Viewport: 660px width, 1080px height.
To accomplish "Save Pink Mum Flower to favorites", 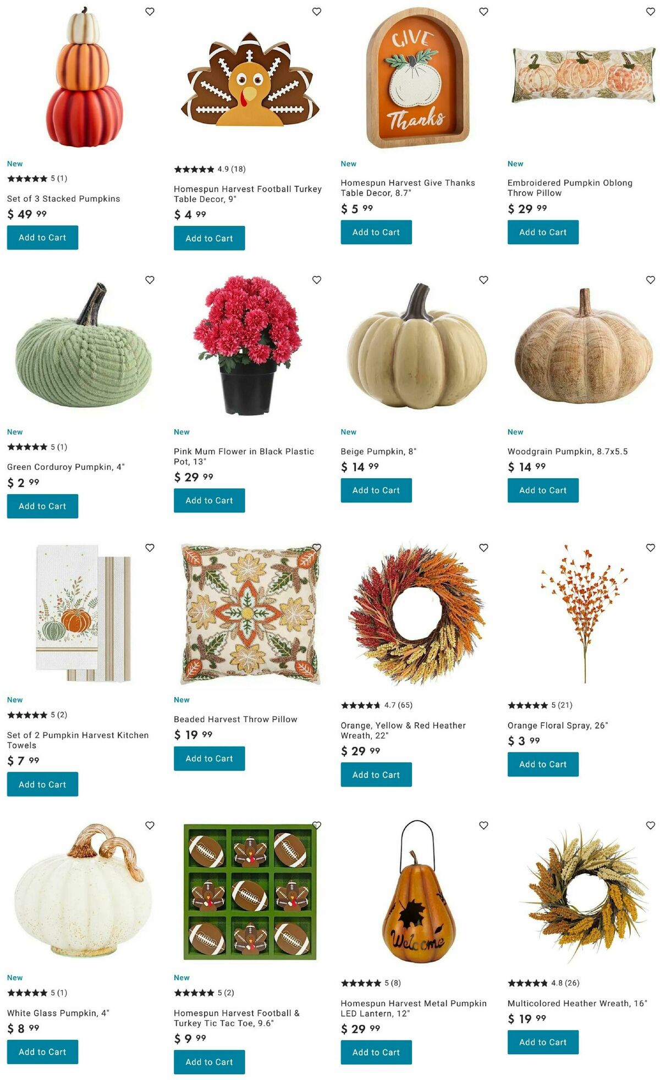I will [317, 280].
